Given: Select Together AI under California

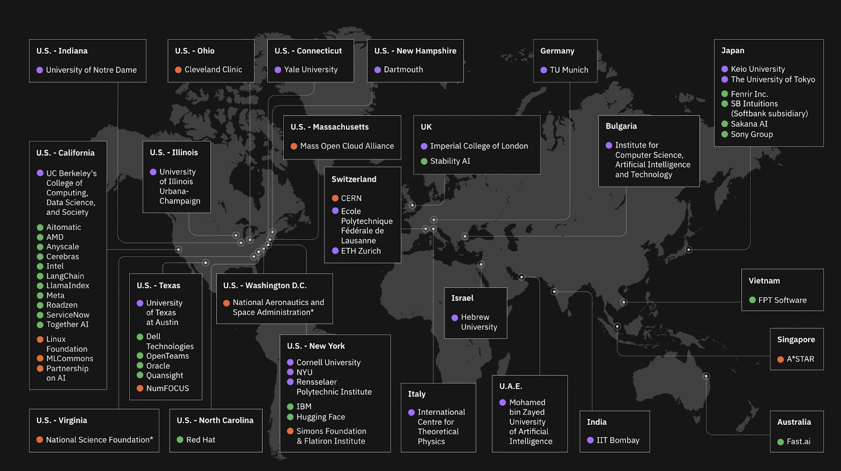Looking at the screenshot, I should [63, 325].
